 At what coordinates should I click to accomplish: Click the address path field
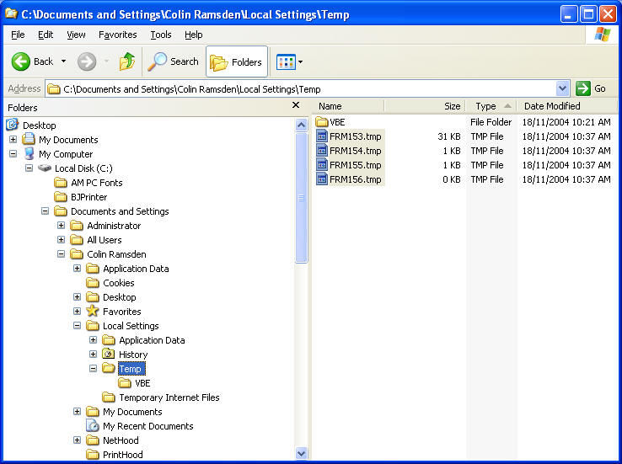[301, 88]
